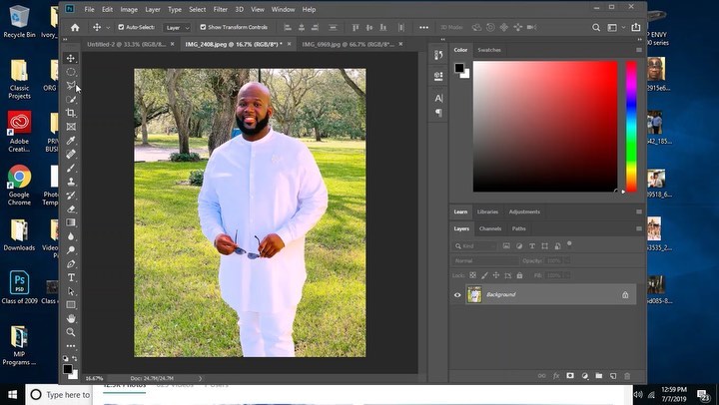Select the Pen tool
The width and height of the screenshot is (719, 405).
coord(71,263)
